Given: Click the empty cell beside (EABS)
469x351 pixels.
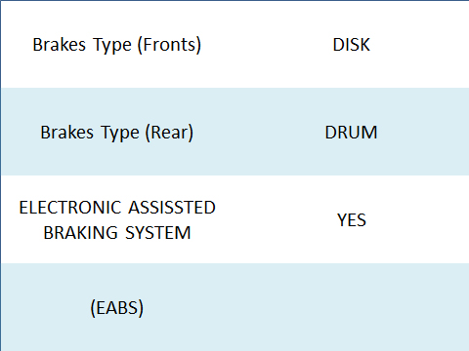Looking at the screenshot, I should 352,307.
